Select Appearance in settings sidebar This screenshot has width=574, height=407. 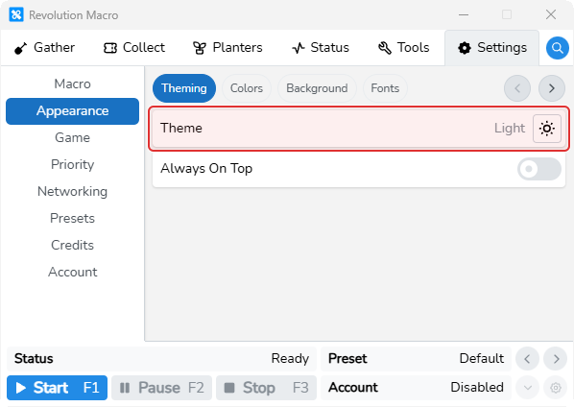[73, 111]
